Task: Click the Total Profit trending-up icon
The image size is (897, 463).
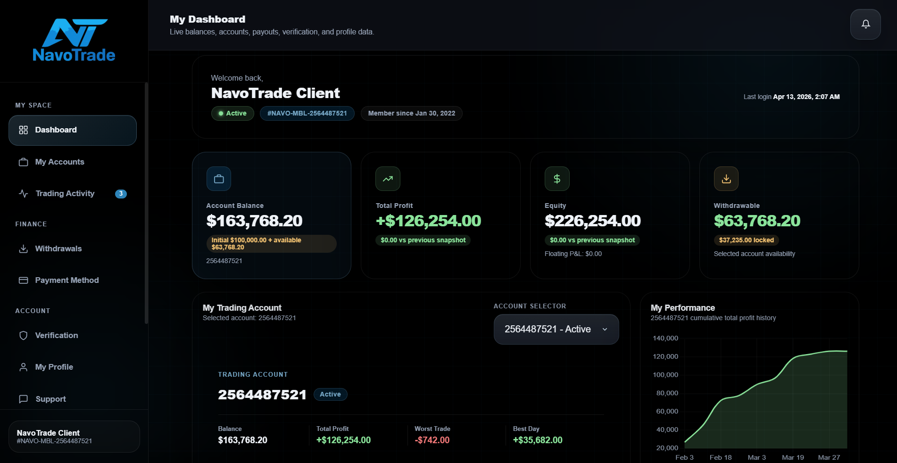Action: (388, 179)
